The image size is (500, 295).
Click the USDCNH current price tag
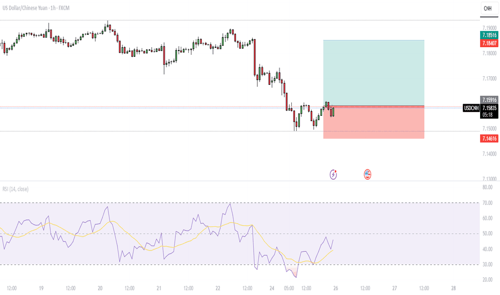coord(472,108)
